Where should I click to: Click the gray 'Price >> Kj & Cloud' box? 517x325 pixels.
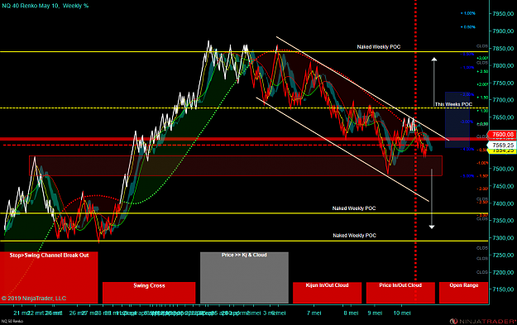(x=244, y=278)
